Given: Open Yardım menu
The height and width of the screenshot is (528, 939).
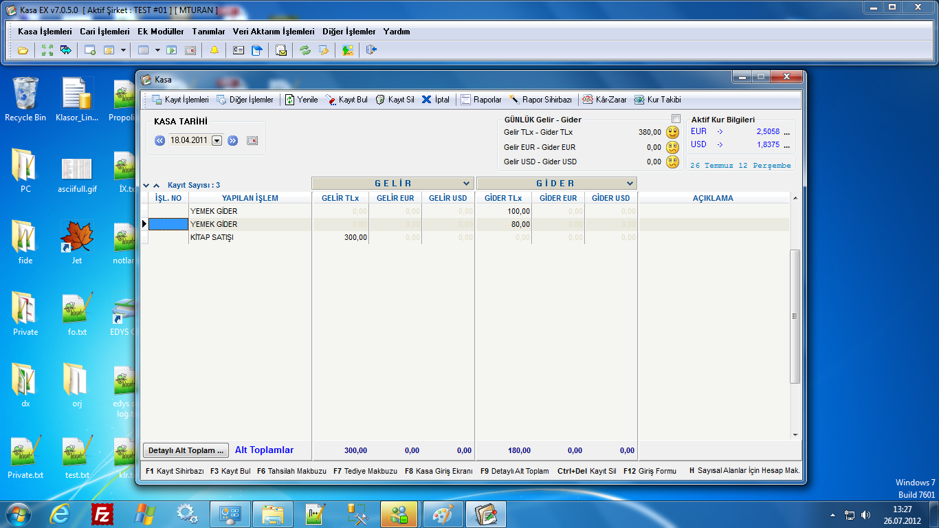Looking at the screenshot, I should tap(397, 32).
